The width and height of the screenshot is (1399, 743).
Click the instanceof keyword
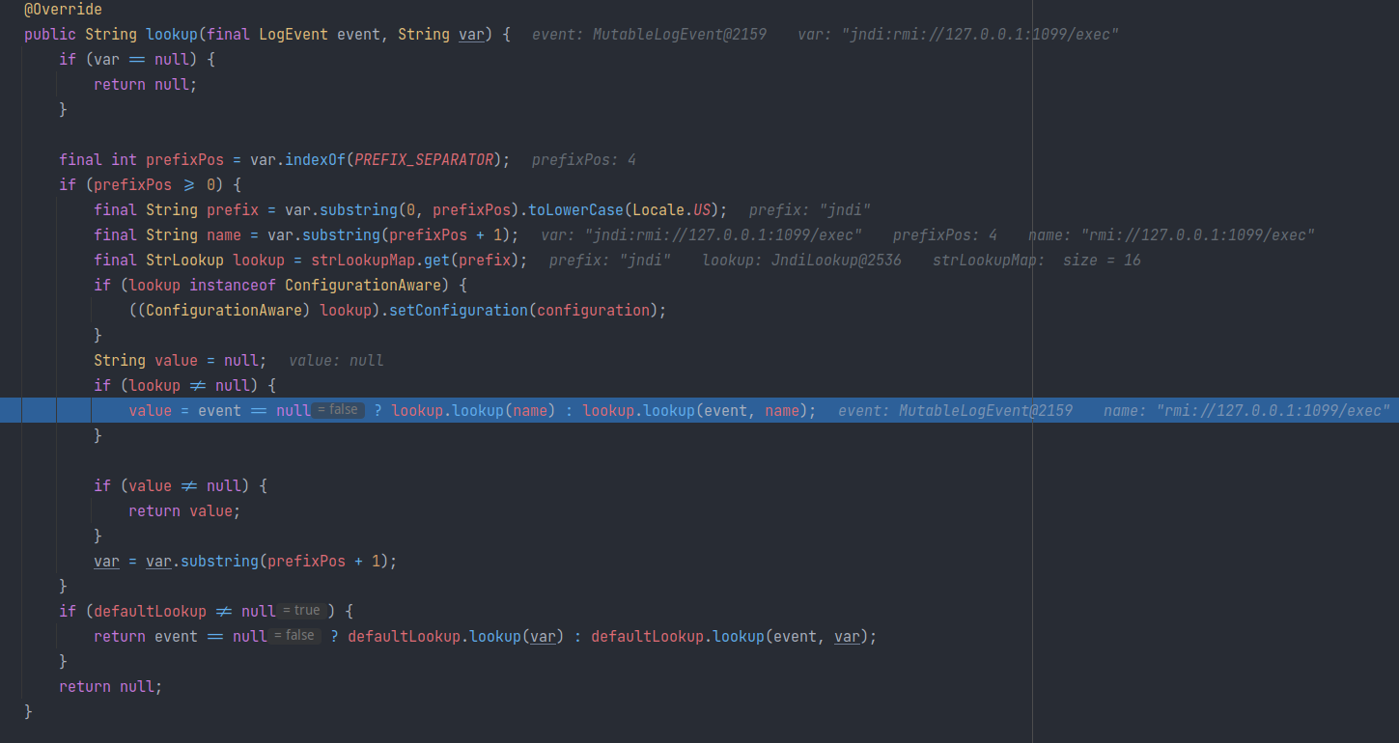click(233, 285)
